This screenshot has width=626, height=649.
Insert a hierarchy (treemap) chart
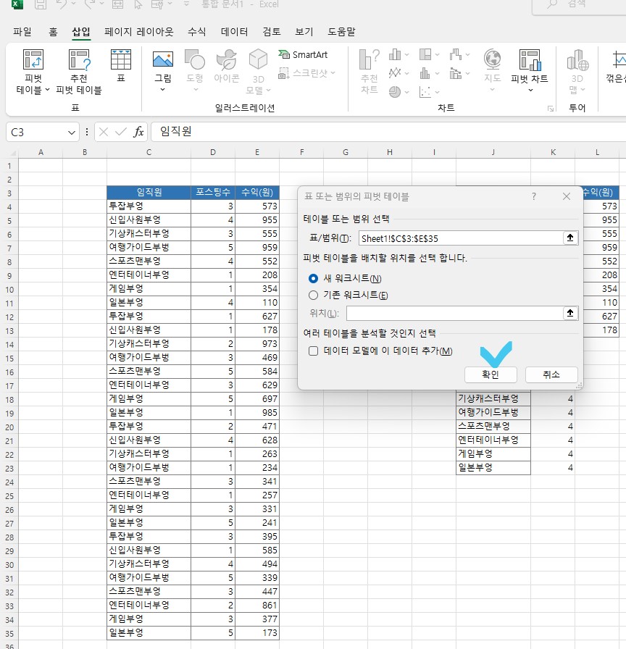pyautogui.click(x=425, y=54)
